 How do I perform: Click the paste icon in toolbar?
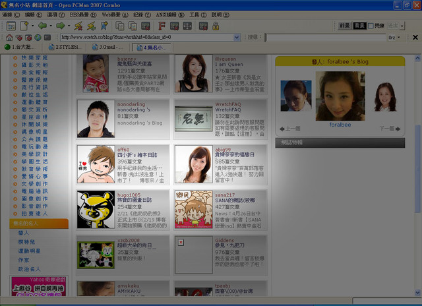(133, 26)
